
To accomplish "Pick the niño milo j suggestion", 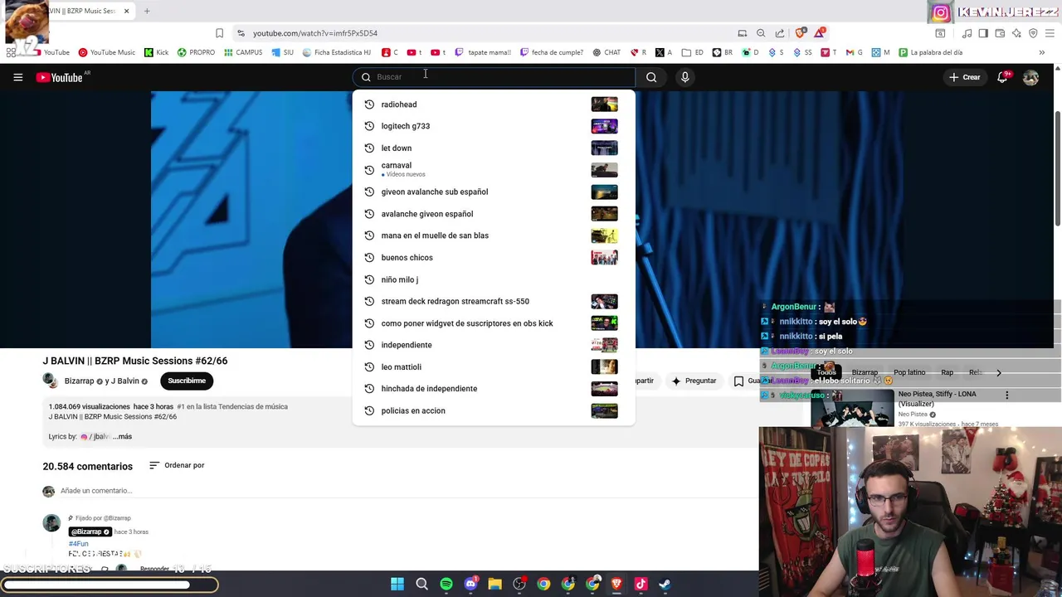I will point(494,279).
